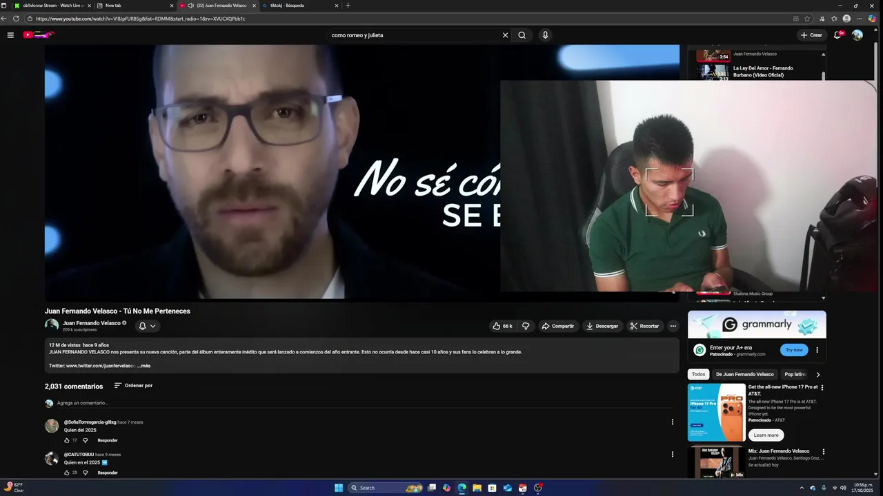
Task: Click Learn more on AT&T ad
Action: point(766,435)
